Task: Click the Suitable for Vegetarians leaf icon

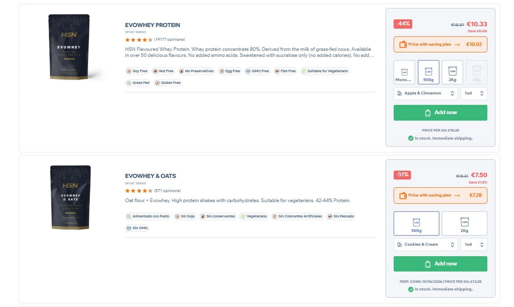Action: 304,71
